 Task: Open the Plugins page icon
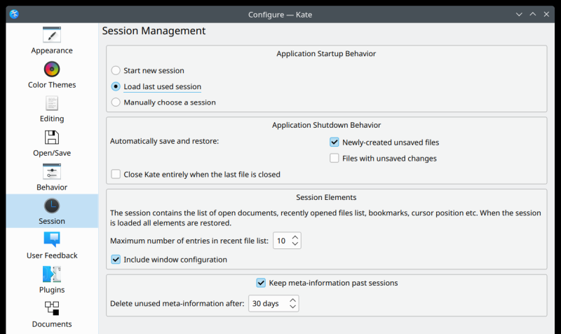point(52,274)
